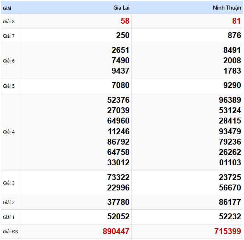
Task: Select Gia Lai special prize number 890447
Action: [x=116, y=231]
